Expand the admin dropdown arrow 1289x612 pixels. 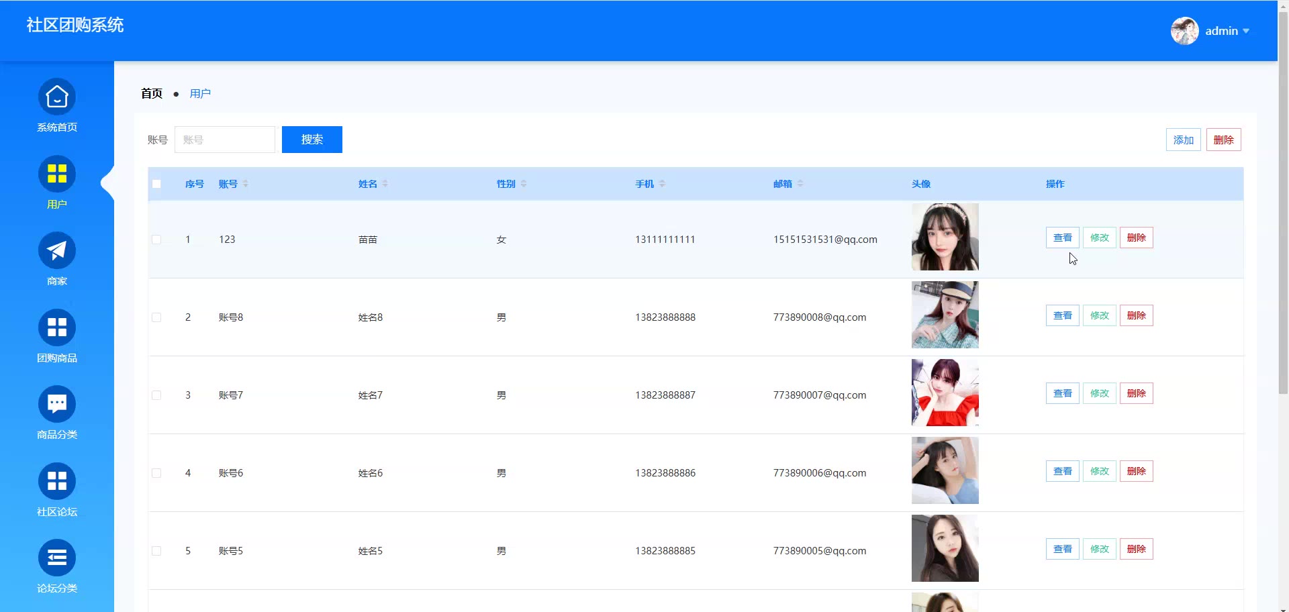[1246, 32]
